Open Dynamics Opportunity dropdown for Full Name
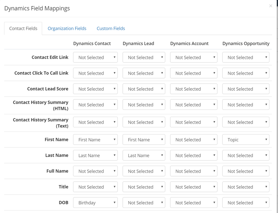 [246, 171]
